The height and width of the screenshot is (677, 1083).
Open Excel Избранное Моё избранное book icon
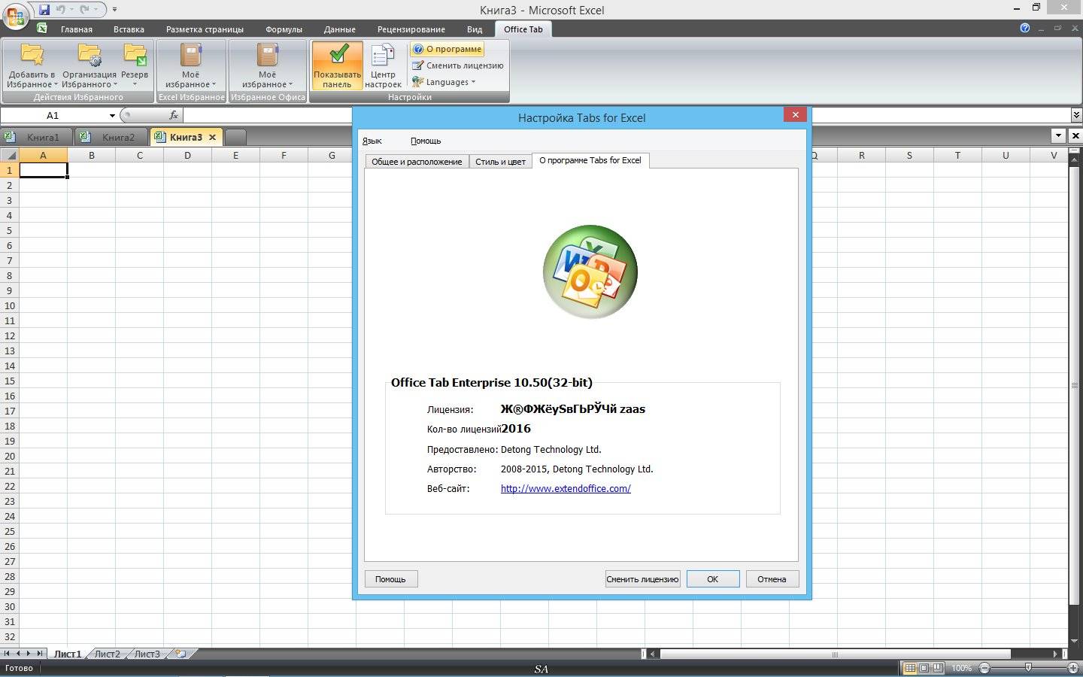point(190,55)
